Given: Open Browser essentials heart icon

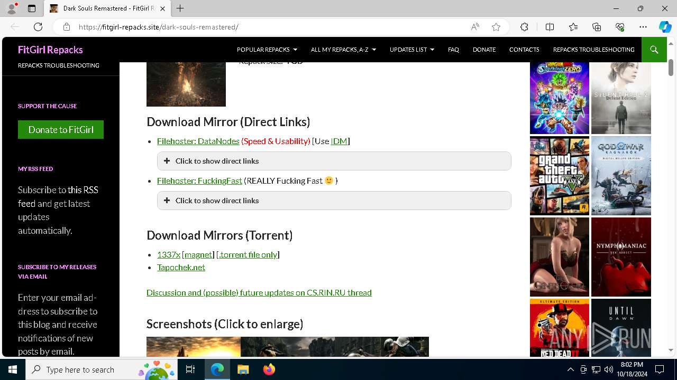Looking at the screenshot, I should click(x=620, y=27).
